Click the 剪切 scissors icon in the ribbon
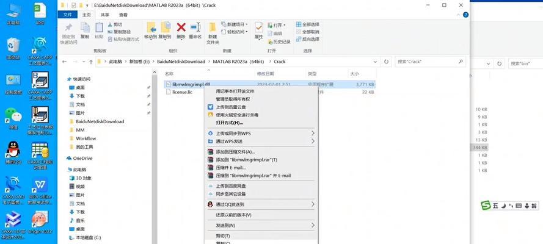This screenshot has width=543, height=244. click(110, 24)
